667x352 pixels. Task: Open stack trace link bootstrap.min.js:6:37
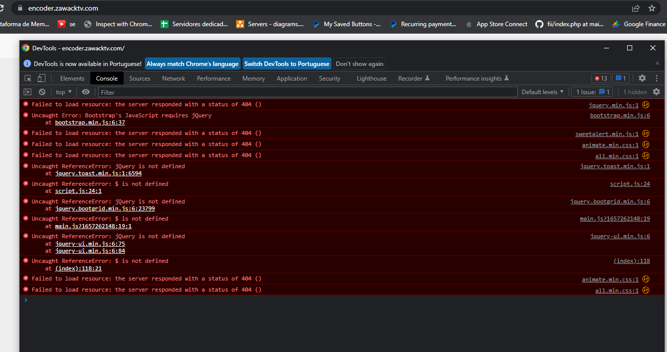(90, 122)
